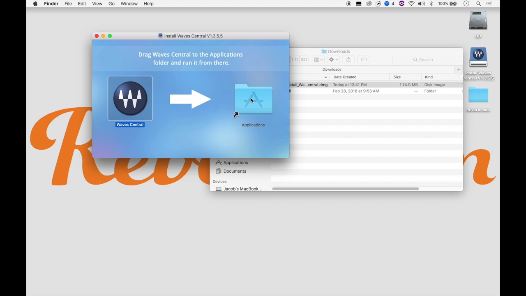
Task: Open Notification Center list icon
Action: click(x=489, y=4)
